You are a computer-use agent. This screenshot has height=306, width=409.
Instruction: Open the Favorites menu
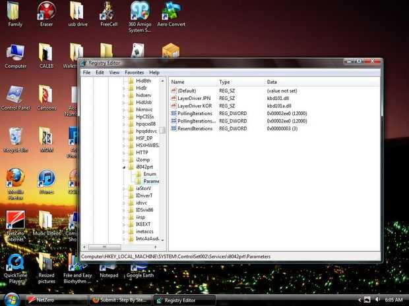[135, 72]
